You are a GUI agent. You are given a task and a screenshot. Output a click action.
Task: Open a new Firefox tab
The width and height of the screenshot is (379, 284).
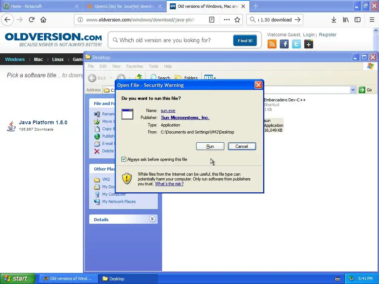[255, 6]
